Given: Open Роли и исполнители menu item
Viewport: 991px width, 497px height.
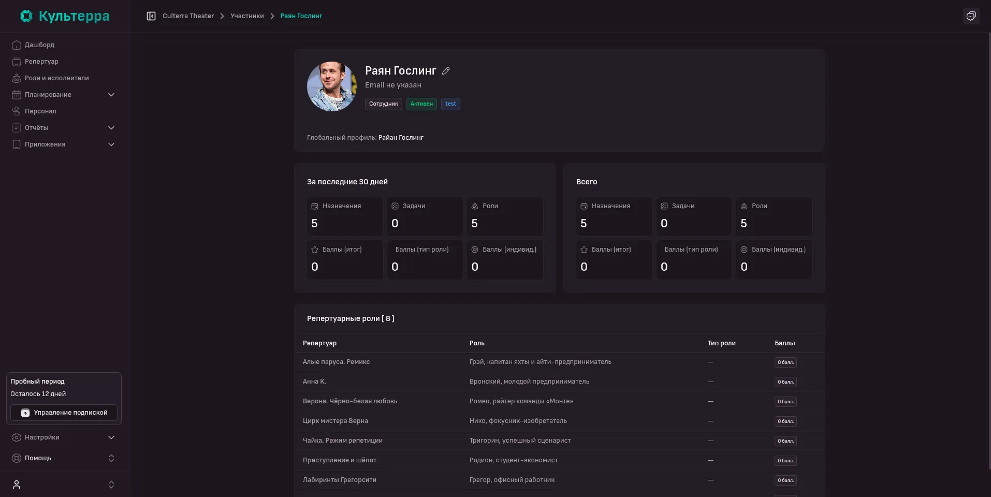Looking at the screenshot, I should (65, 78).
